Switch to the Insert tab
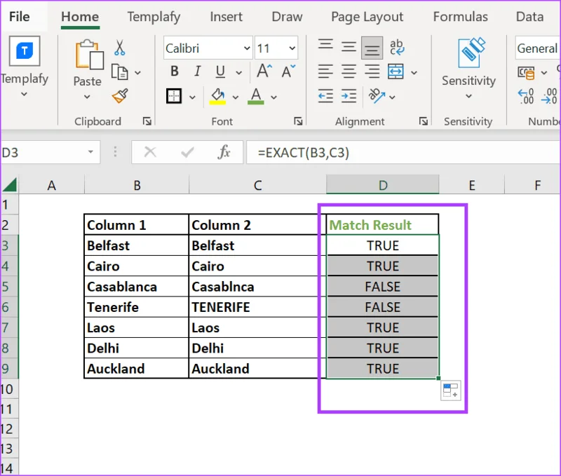 (x=226, y=16)
